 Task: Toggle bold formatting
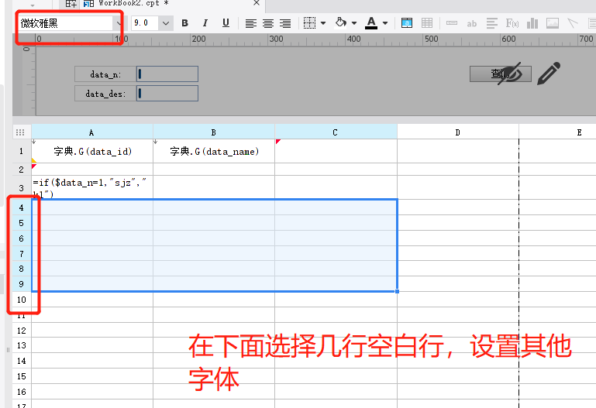[184, 23]
